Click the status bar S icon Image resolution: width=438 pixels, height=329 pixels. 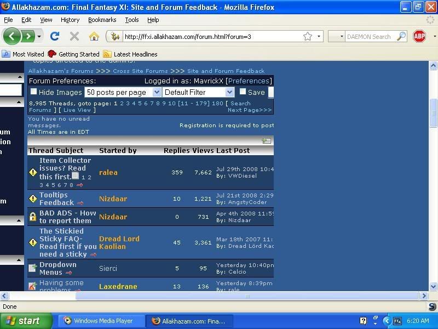[432, 307]
